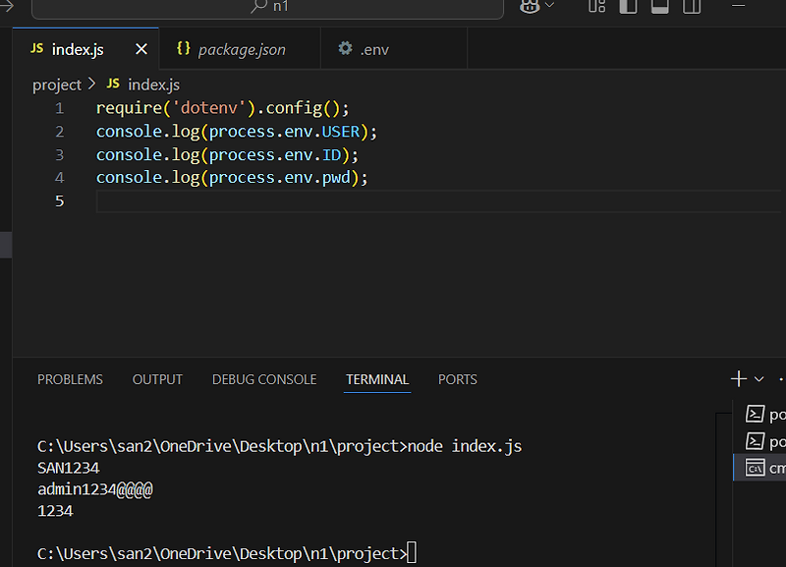
Task: Toggle the bottom Panel visibility
Action: pos(658,7)
